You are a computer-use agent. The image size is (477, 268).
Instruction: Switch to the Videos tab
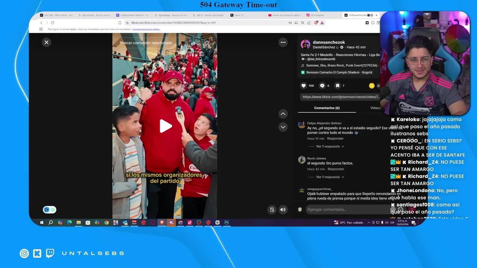375,108
